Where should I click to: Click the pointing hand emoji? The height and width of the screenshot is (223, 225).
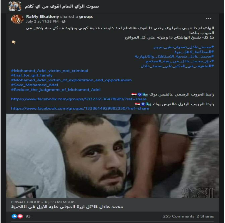coord(14,42)
